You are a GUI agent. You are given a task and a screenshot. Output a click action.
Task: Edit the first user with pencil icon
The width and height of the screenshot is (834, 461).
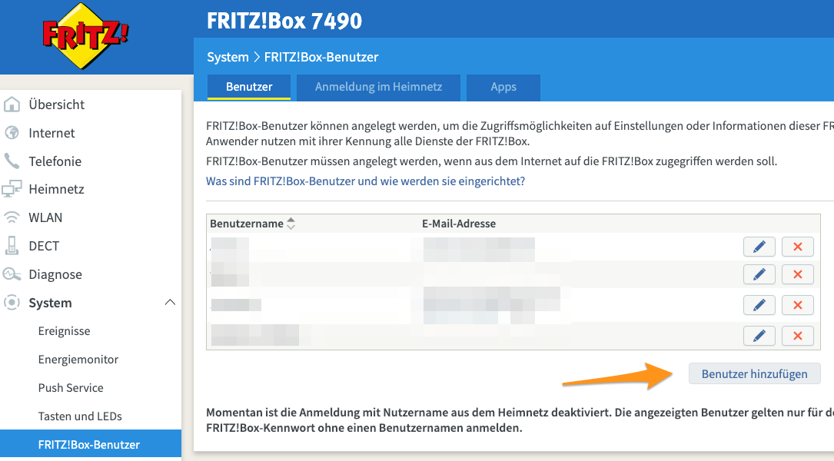click(x=759, y=247)
